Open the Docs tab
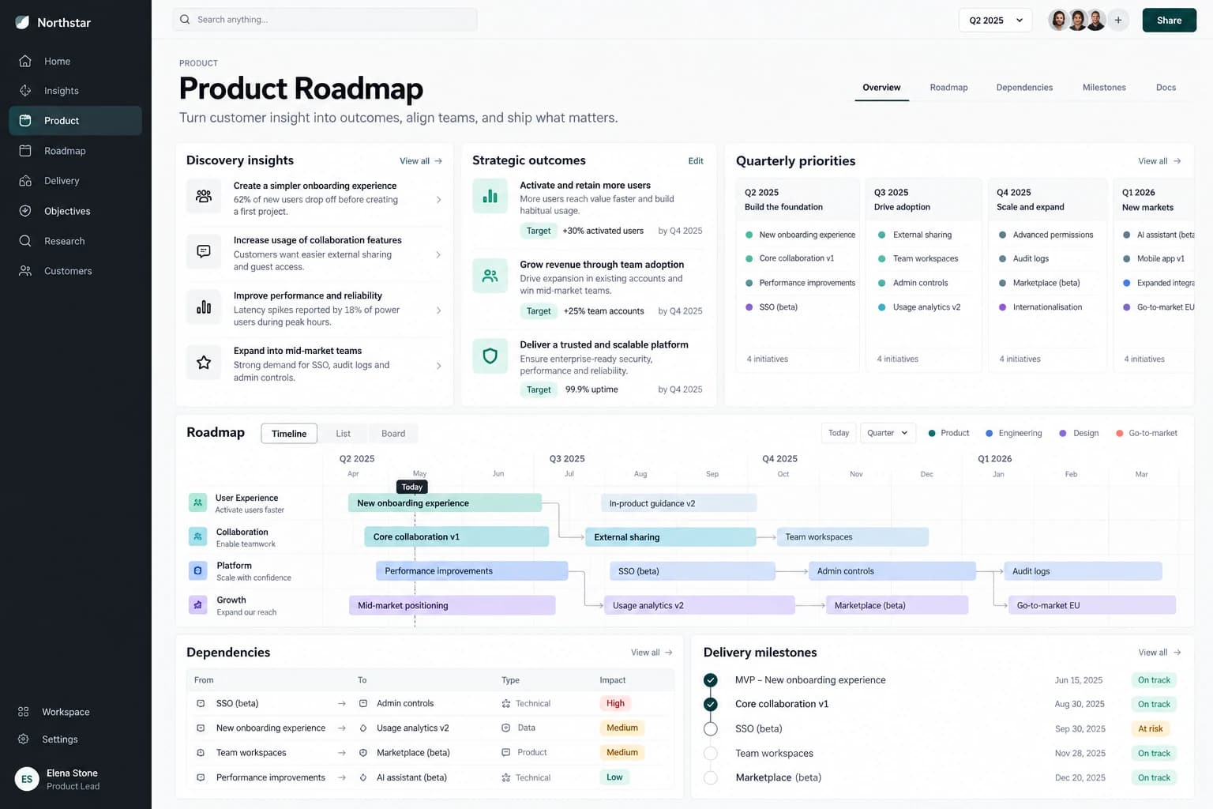This screenshot has height=809, width=1213. (x=1166, y=88)
